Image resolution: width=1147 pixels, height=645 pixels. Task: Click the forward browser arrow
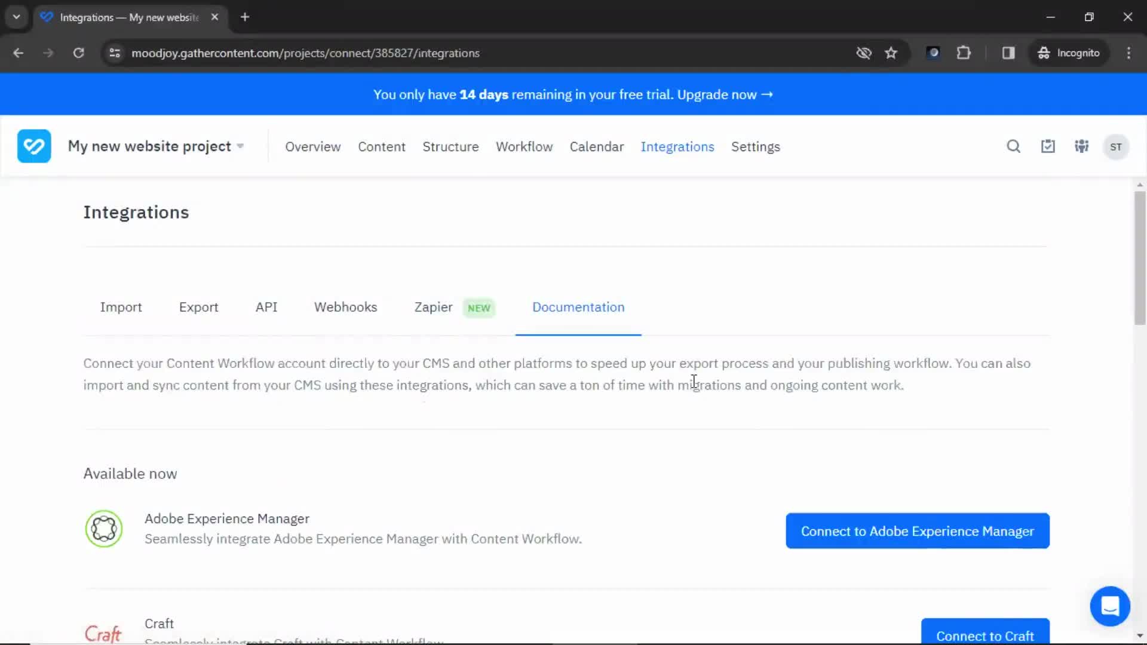tap(48, 53)
